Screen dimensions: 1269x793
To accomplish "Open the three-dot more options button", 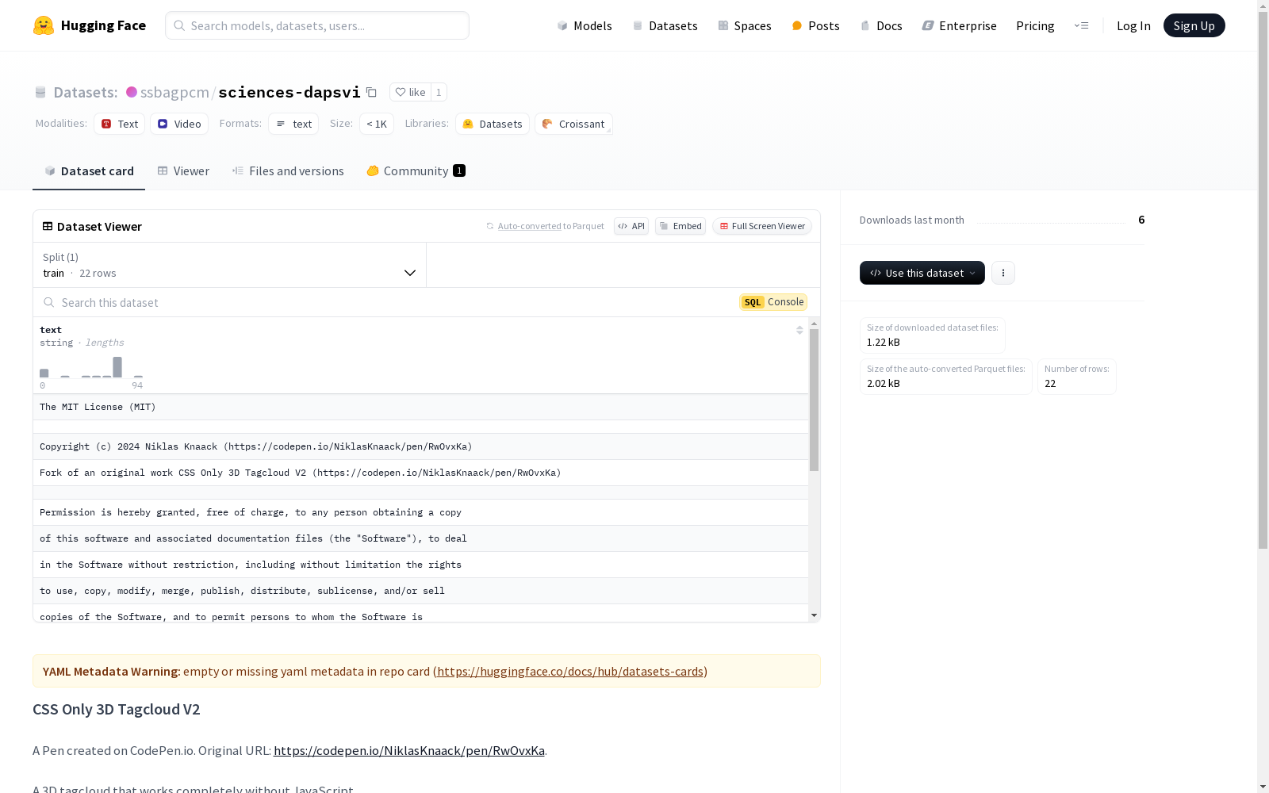I will (1003, 273).
